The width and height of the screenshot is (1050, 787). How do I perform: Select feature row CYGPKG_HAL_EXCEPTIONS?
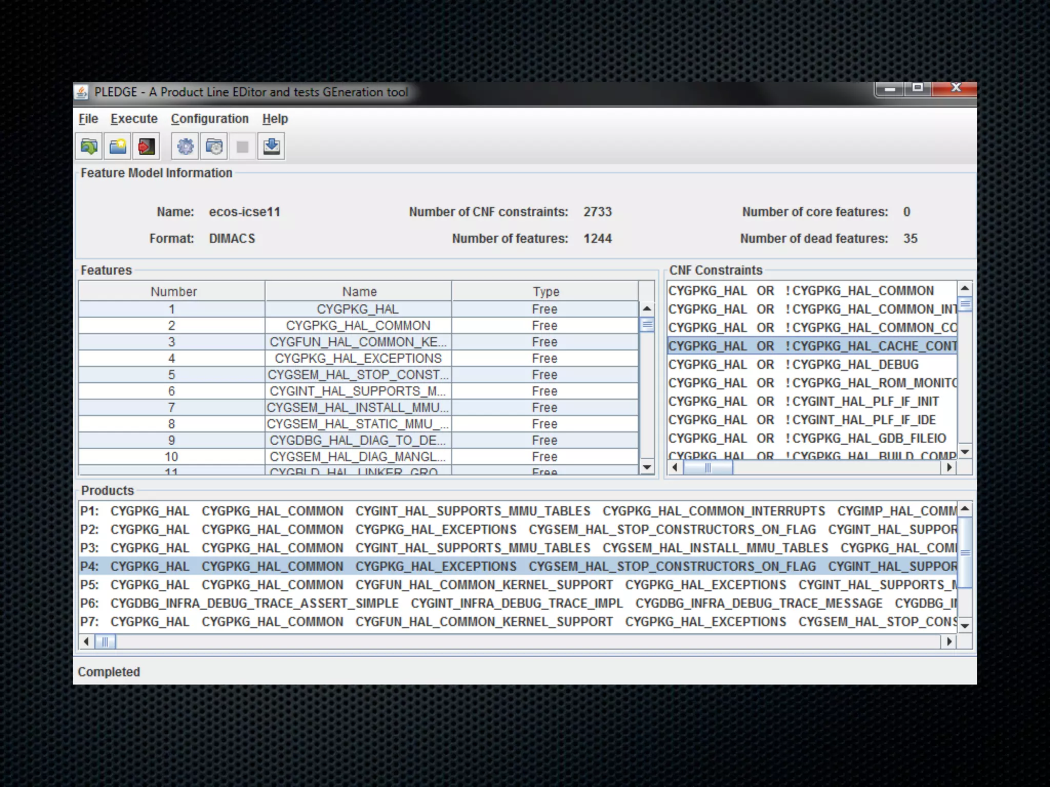point(358,358)
